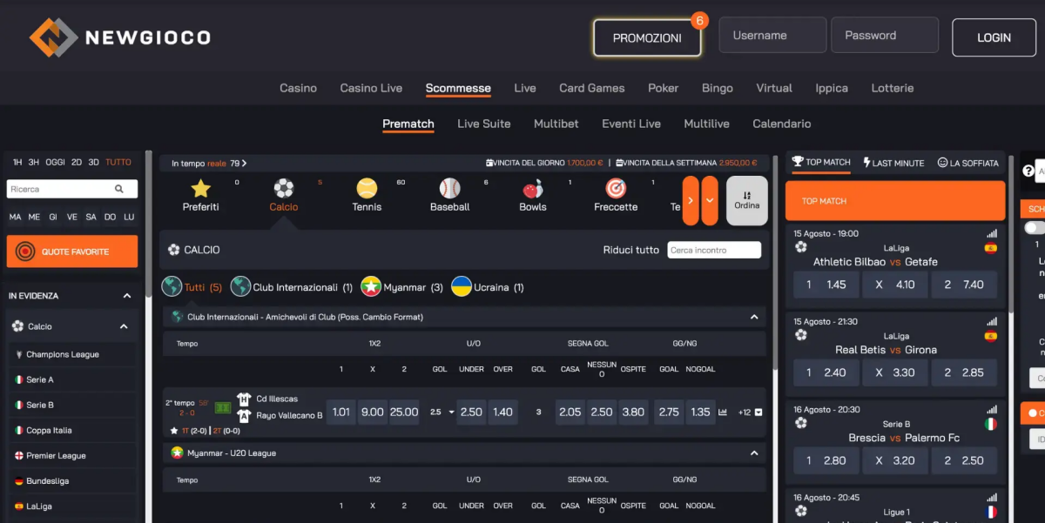Select the Baseball sport icon
This screenshot has width=1045, height=523.
(449, 189)
